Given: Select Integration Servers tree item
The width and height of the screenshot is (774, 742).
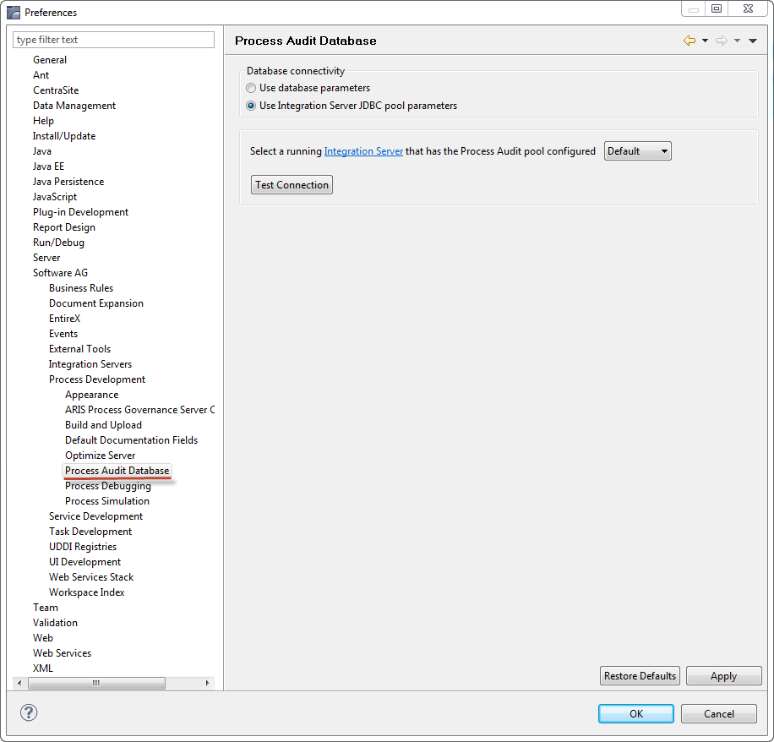Looking at the screenshot, I should [x=90, y=364].
